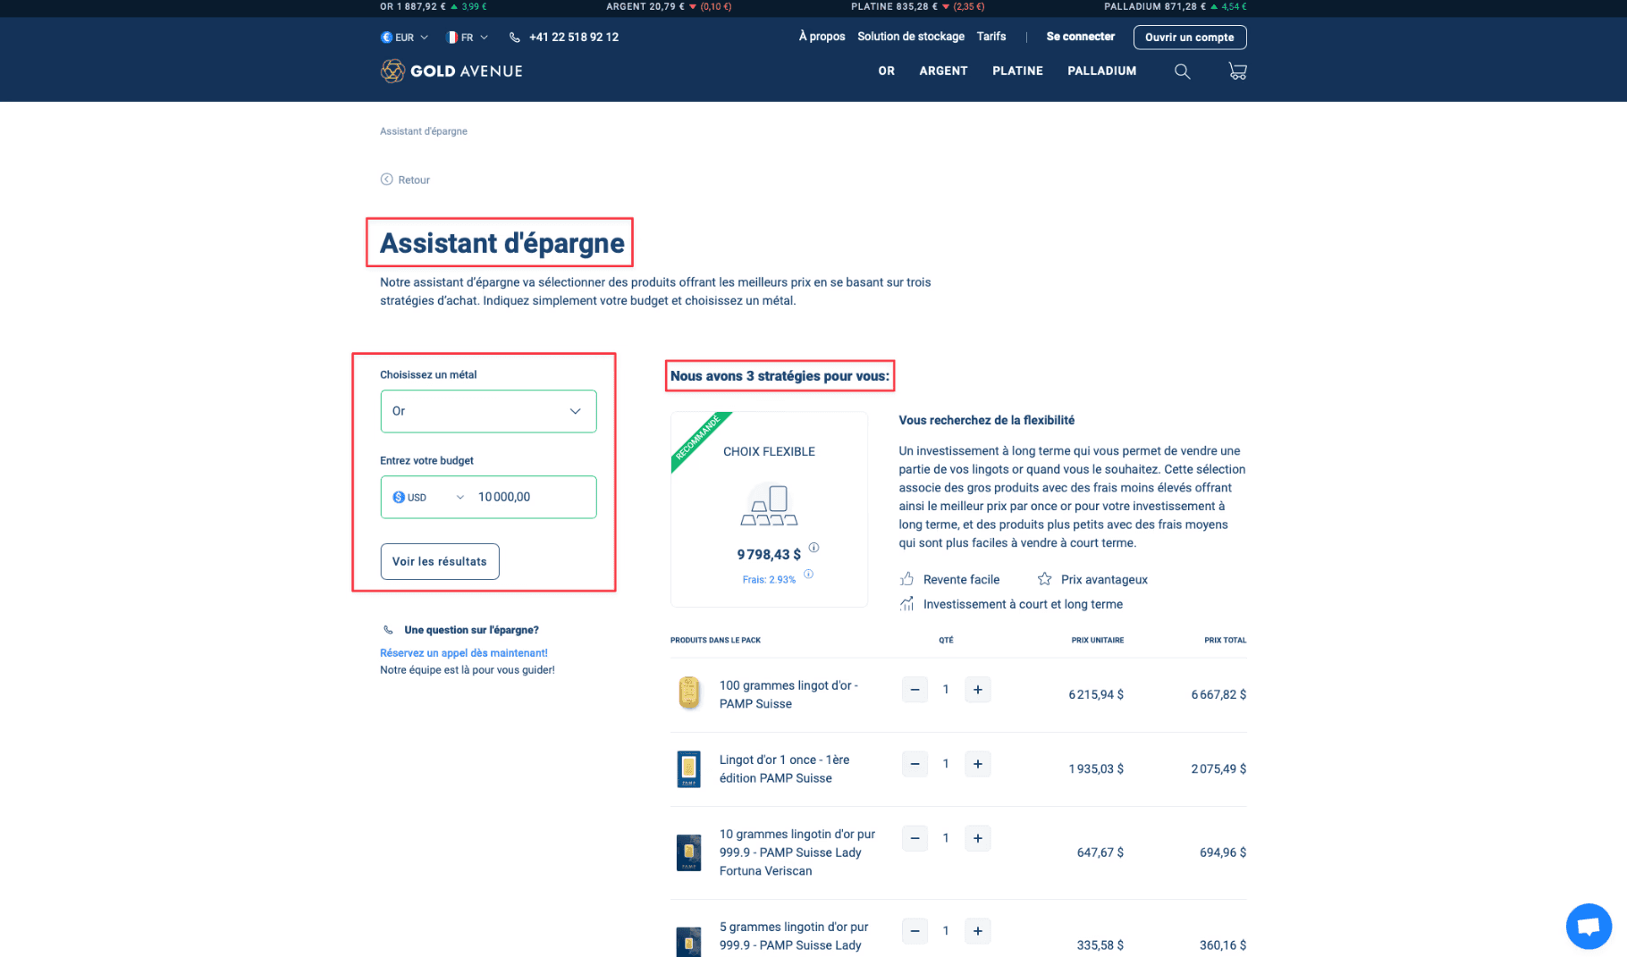Image resolution: width=1627 pixels, height=957 pixels.
Task: Click PLATINE price ticker 835,28 €
Action: click(x=918, y=6)
